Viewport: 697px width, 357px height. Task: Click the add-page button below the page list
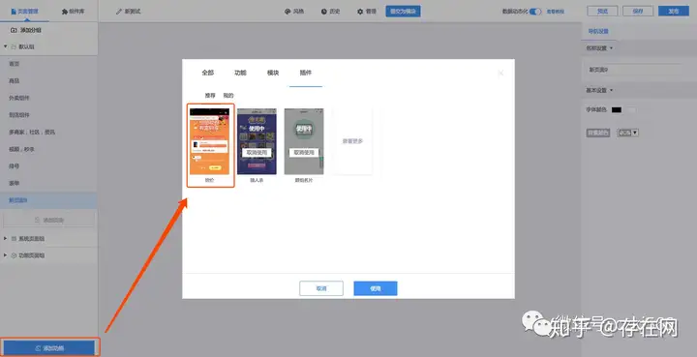[49, 220]
